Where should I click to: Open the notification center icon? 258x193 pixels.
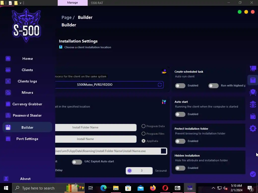(x=250, y=188)
